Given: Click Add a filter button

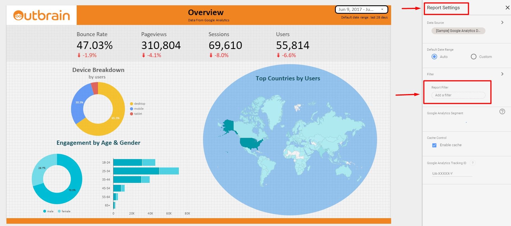Looking at the screenshot, I should pos(458,95).
